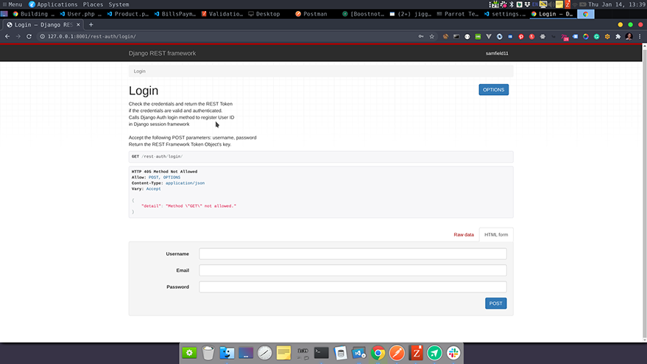Open the Chrome three-dot menu
Image resolution: width=647 pixels, height=364 pixels.
640,36
